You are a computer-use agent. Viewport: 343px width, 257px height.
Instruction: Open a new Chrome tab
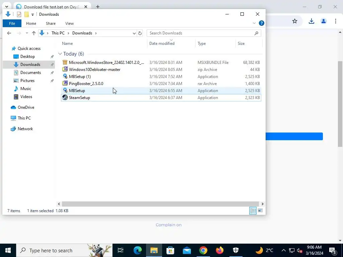98,7
